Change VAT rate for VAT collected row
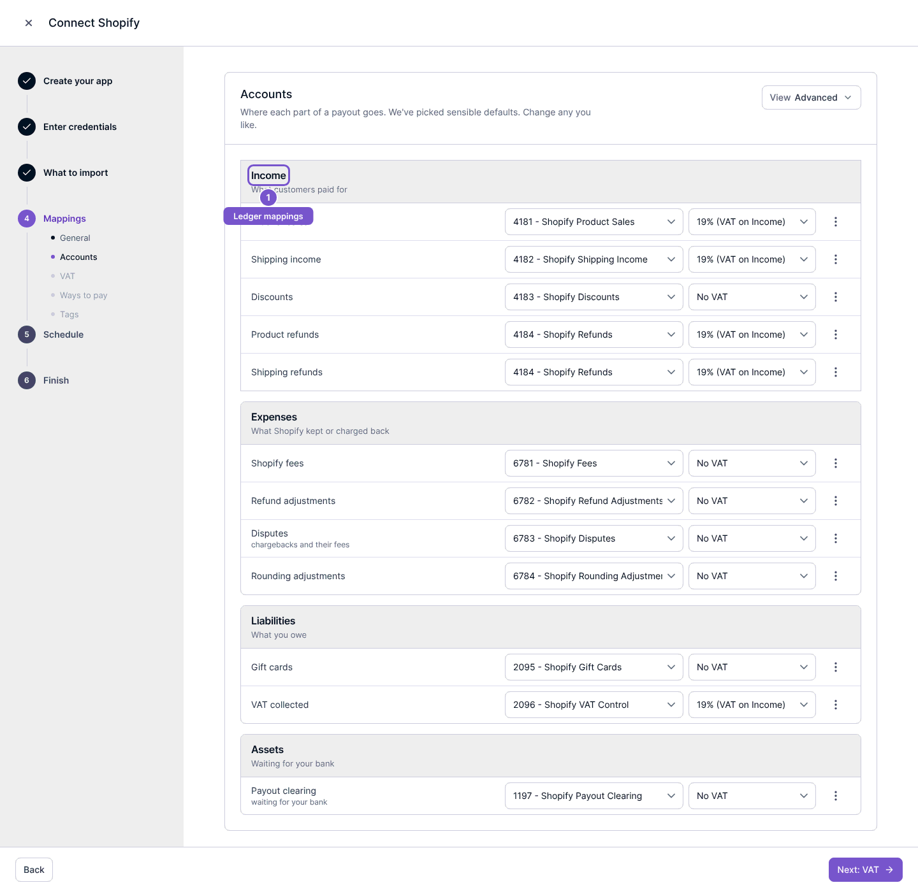The width and height of the screenshot is (918, 892). [x=752, y=705]
